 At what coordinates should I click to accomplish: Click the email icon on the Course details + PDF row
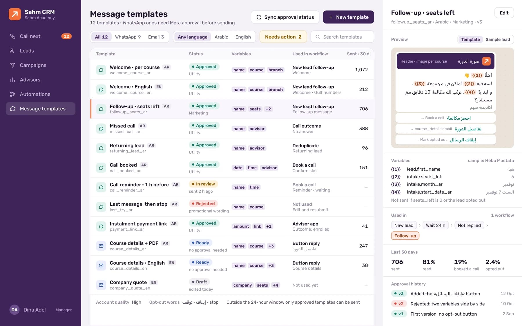101,246
